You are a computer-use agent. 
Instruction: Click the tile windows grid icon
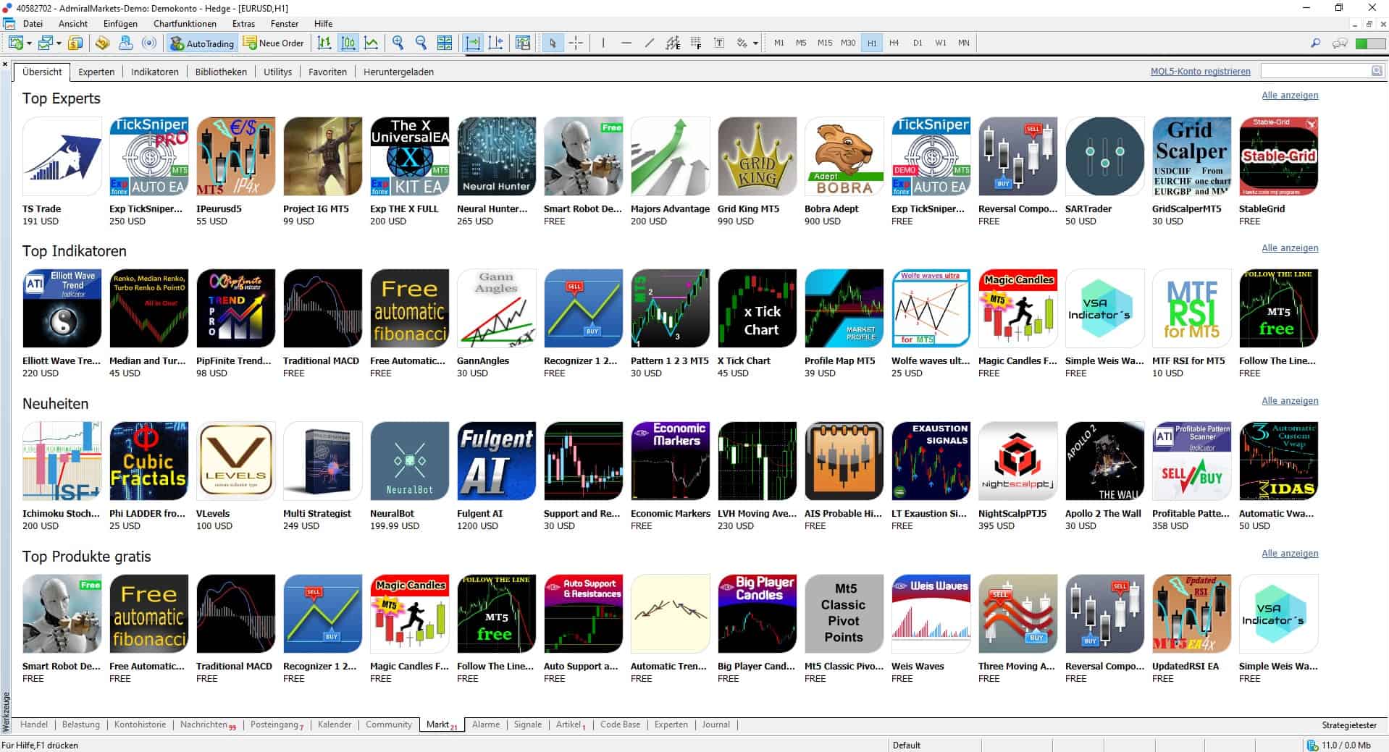445,43
